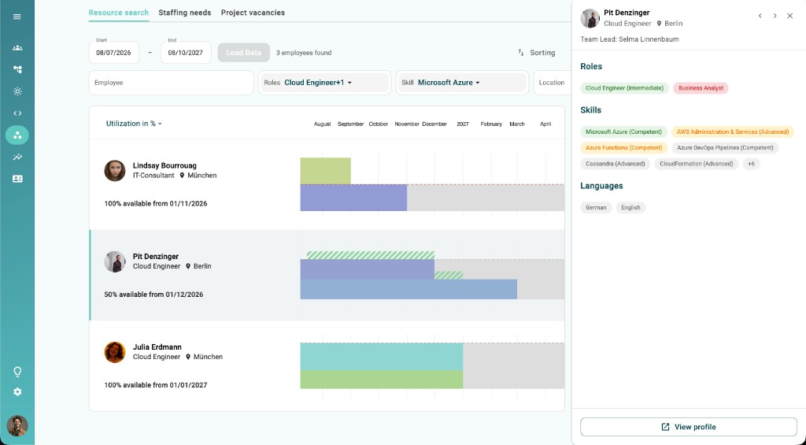This screenshot has height=445, width=806.
Task: Open the lightbulb ideas icon
Action: [x=17, y=372]
